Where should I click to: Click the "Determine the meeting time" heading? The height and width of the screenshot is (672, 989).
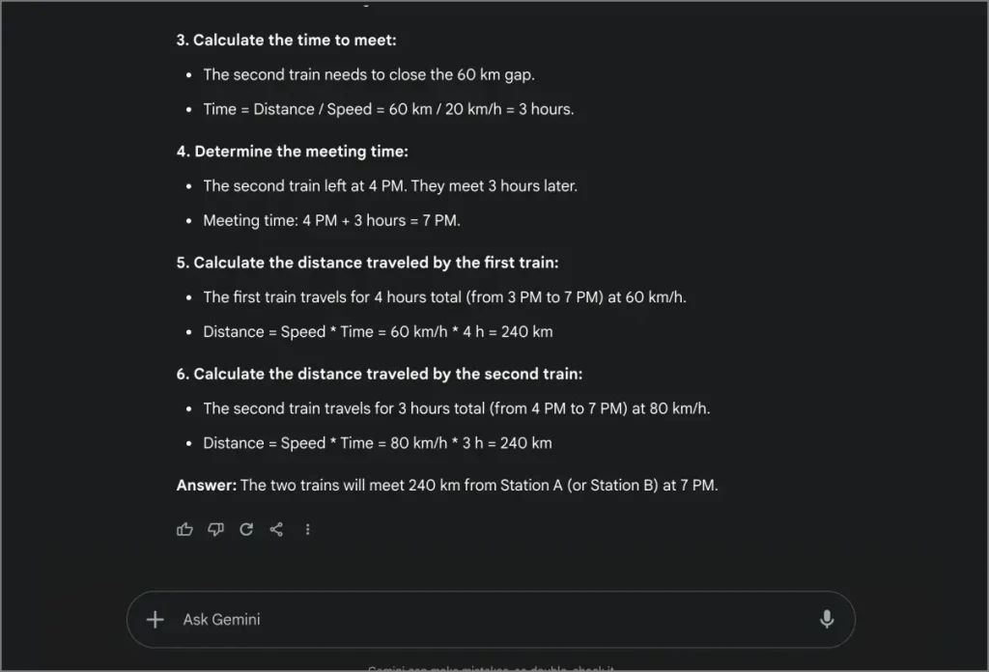292,152
